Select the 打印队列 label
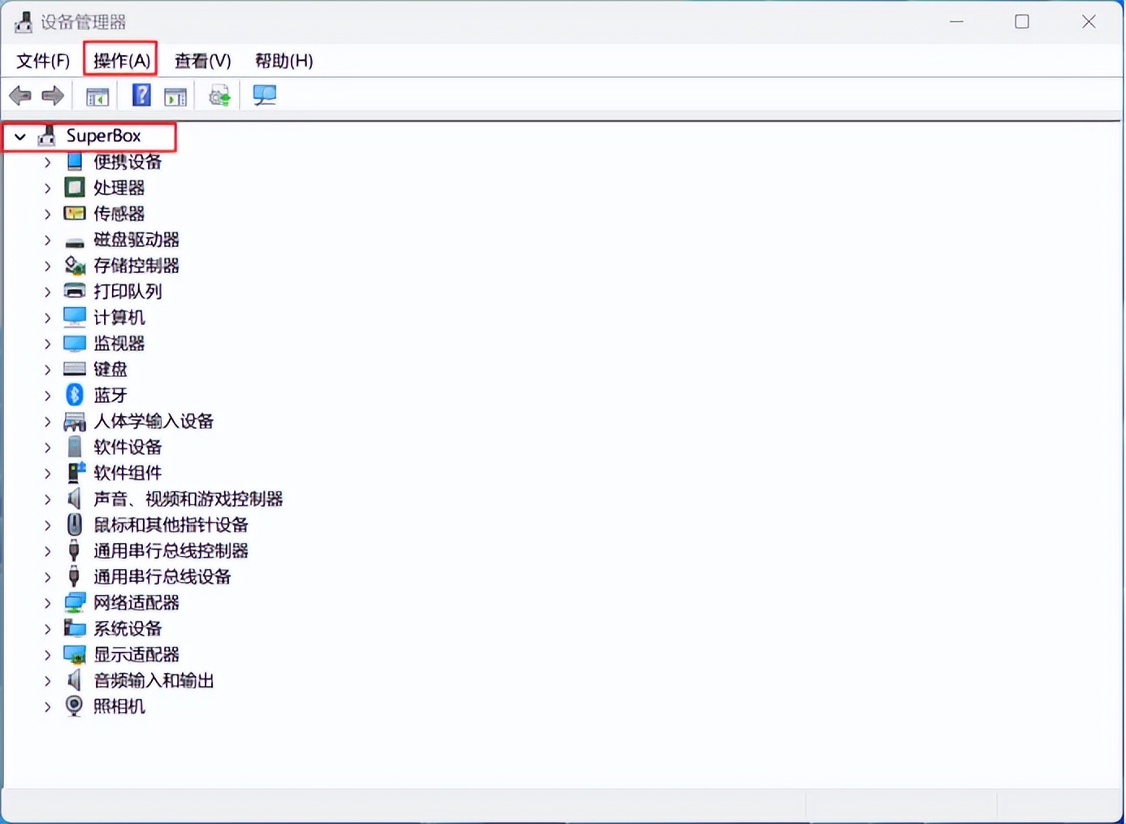 point(128,292)
